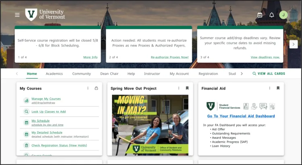Screen dimensions: 302x165
Task: Open Look Up Classes to Add link
Action: (49, 112)
